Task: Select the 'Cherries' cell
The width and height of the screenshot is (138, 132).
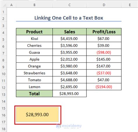Action: click(x=34, y=45)
